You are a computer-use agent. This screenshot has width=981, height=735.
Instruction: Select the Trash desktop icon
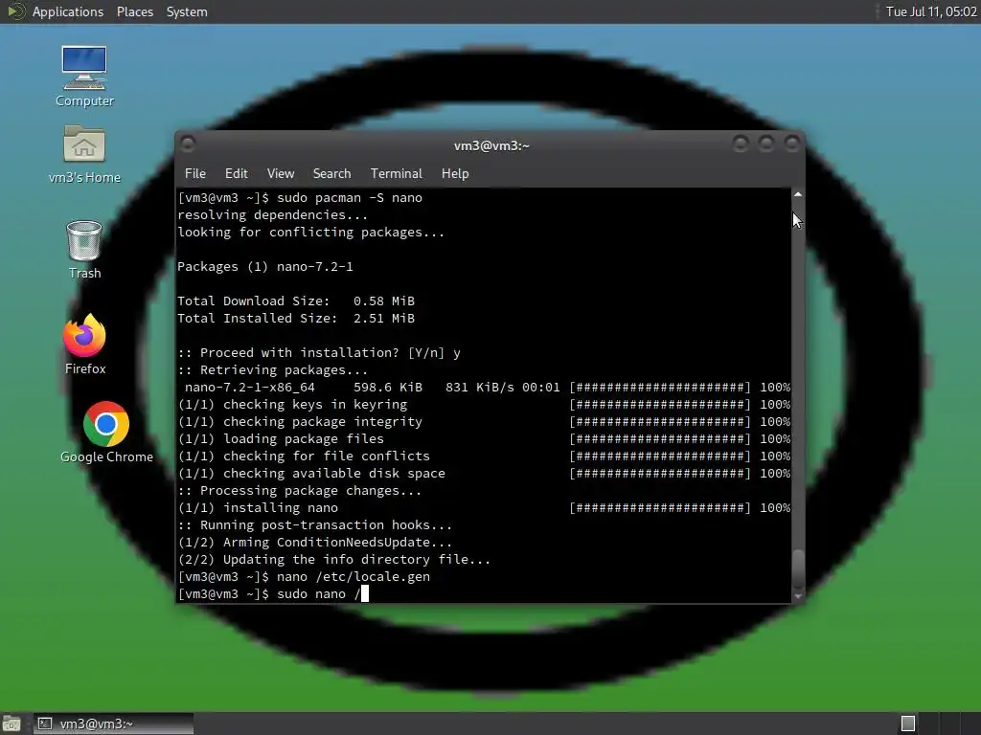click(84, 250)
